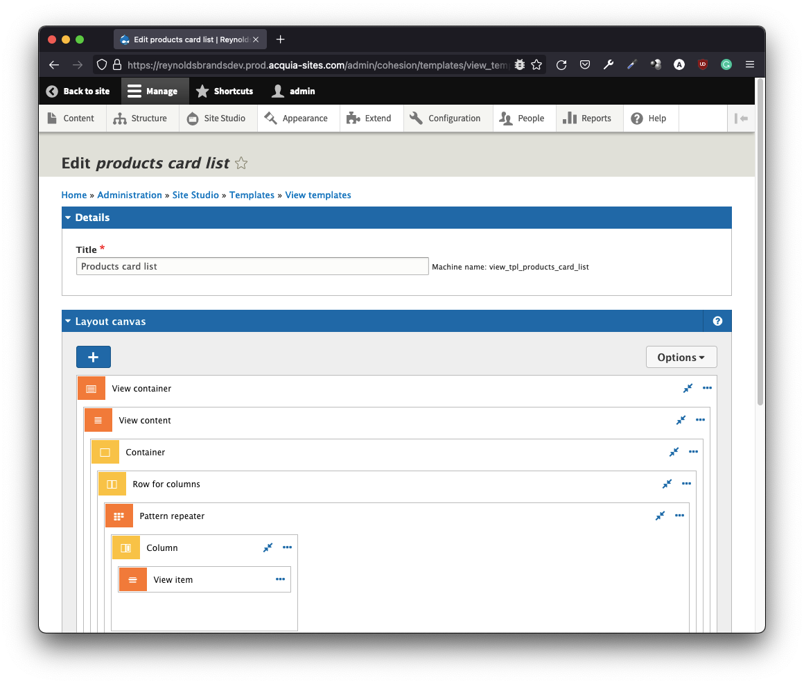This screenshot has width=804, height=684.
Task: Open the three-dot menu for View item
Action: click(280, 579)
